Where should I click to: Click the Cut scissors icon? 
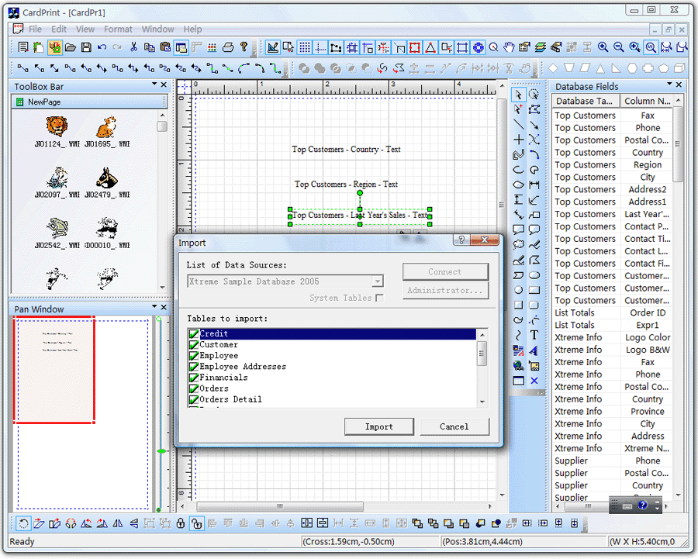coord(134,47)
